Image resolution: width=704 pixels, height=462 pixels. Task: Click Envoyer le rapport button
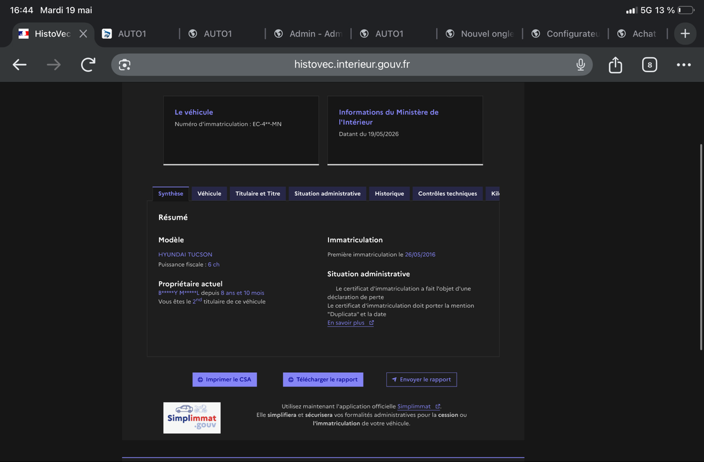[421, 379]
